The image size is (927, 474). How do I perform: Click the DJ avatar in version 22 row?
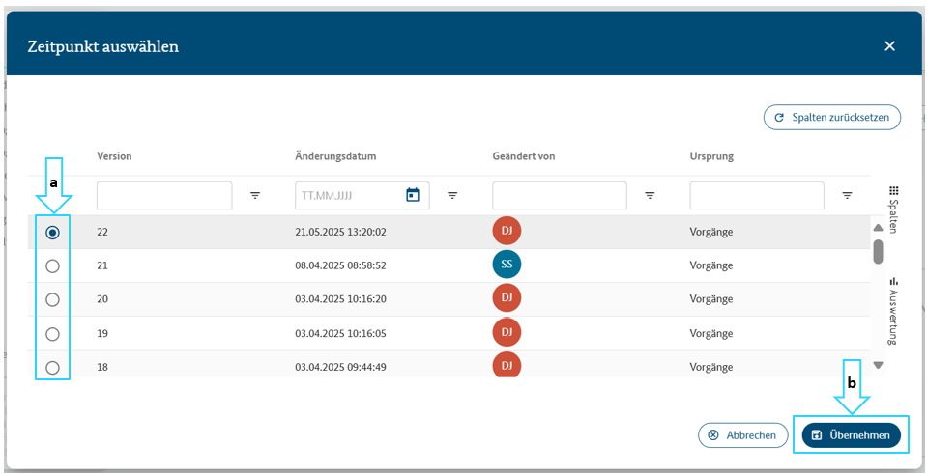pyautogui.click(x=507, y=232)
